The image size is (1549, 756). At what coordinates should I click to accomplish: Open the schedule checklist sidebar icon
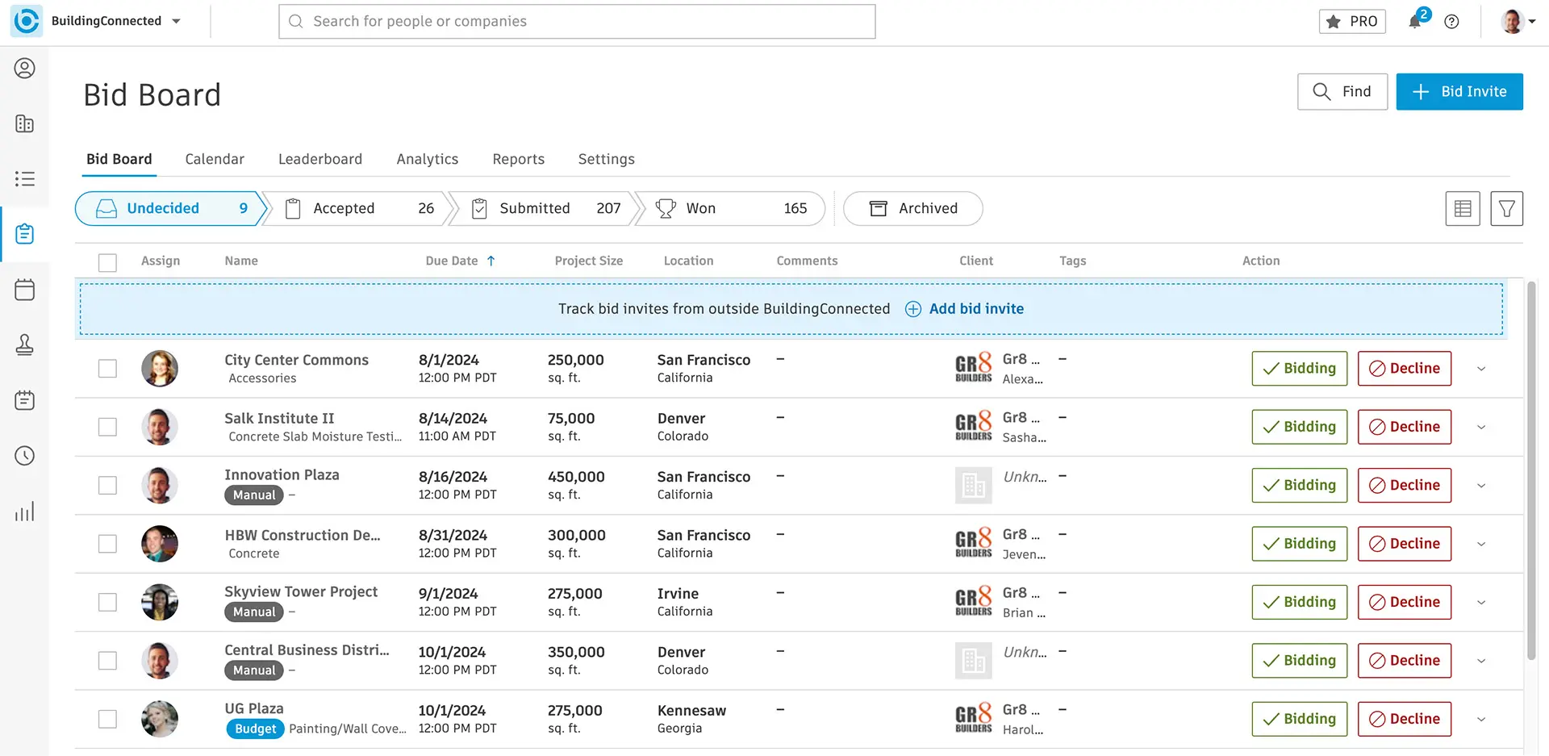pos(25,400)
